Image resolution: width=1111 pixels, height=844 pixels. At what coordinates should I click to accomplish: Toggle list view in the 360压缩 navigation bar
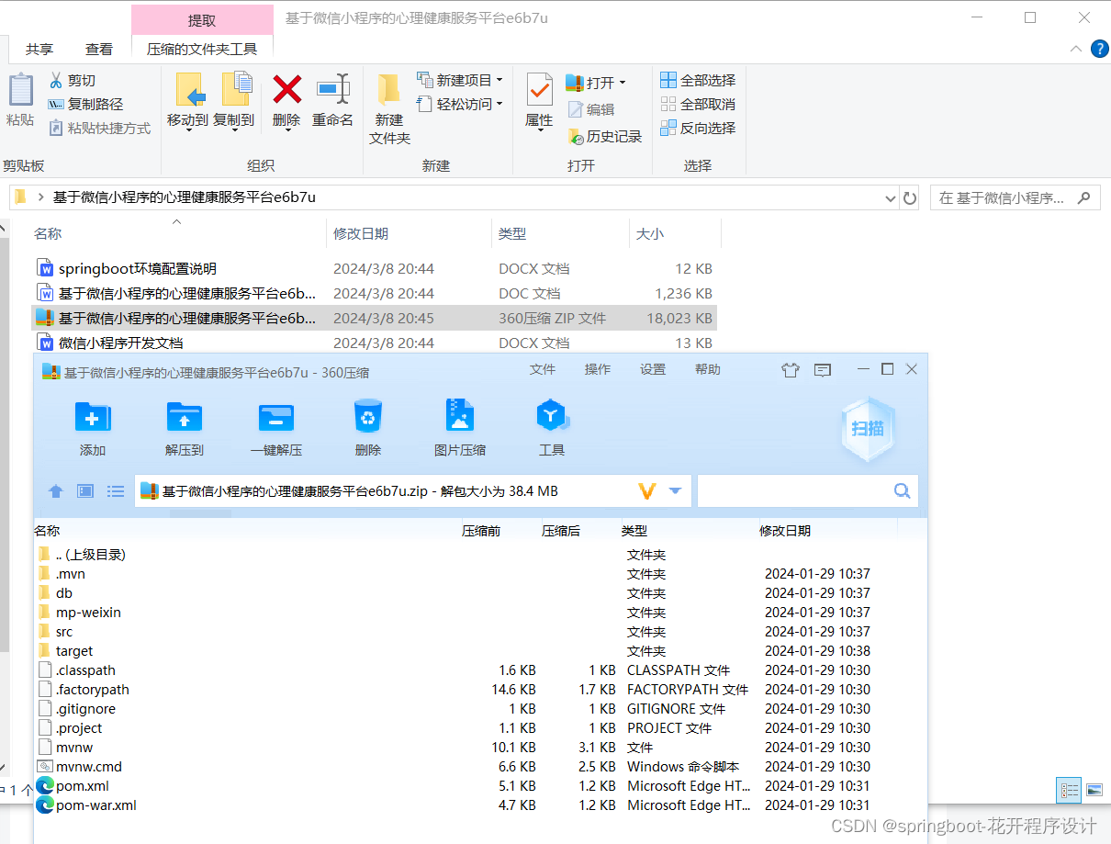115,490
